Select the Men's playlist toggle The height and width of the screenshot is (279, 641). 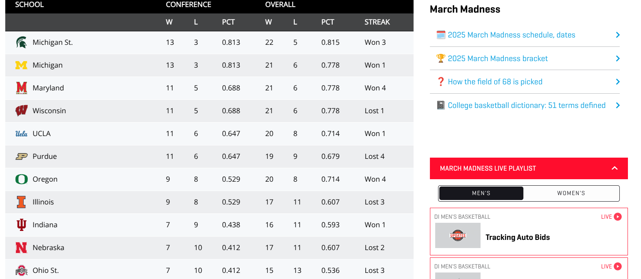click(481, 193)
